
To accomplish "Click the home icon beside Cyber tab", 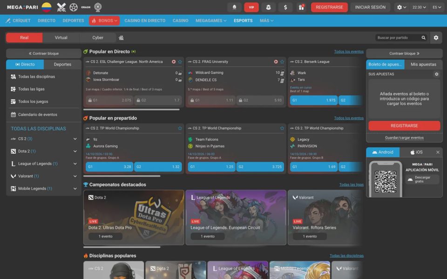I will pyautogui.click(x=121, y=38).
